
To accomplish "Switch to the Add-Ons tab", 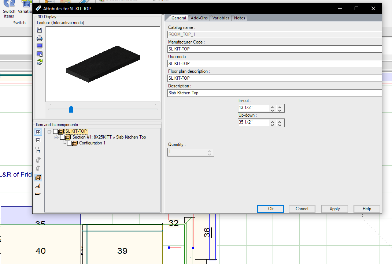I will click(x=199, y=18).
